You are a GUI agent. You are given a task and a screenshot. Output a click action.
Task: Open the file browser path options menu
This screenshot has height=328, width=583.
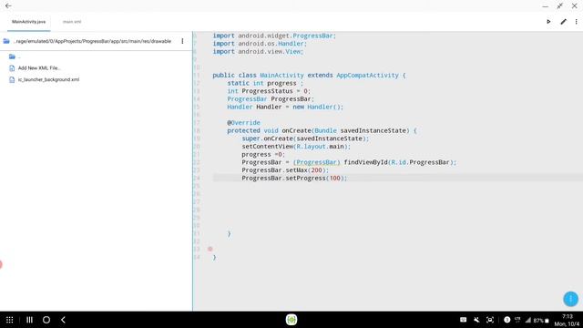(182, 41)
